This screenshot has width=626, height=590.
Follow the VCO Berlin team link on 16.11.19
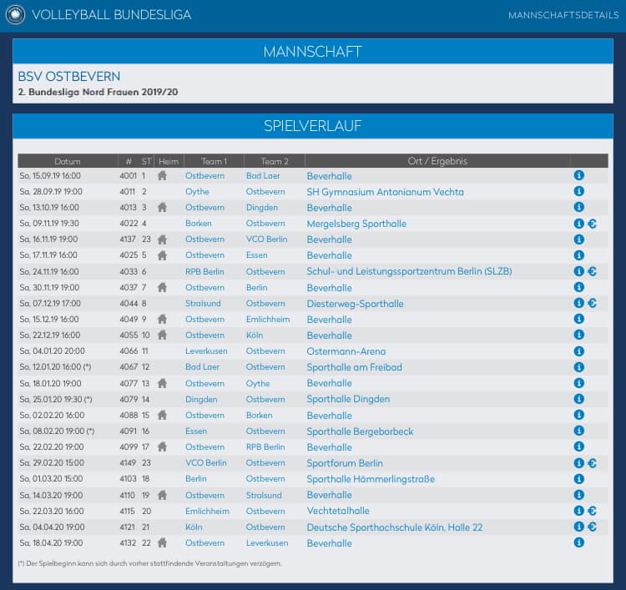pos(267,240)
